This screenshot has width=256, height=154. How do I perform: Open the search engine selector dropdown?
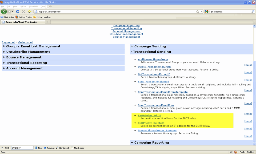pos(207,11)
